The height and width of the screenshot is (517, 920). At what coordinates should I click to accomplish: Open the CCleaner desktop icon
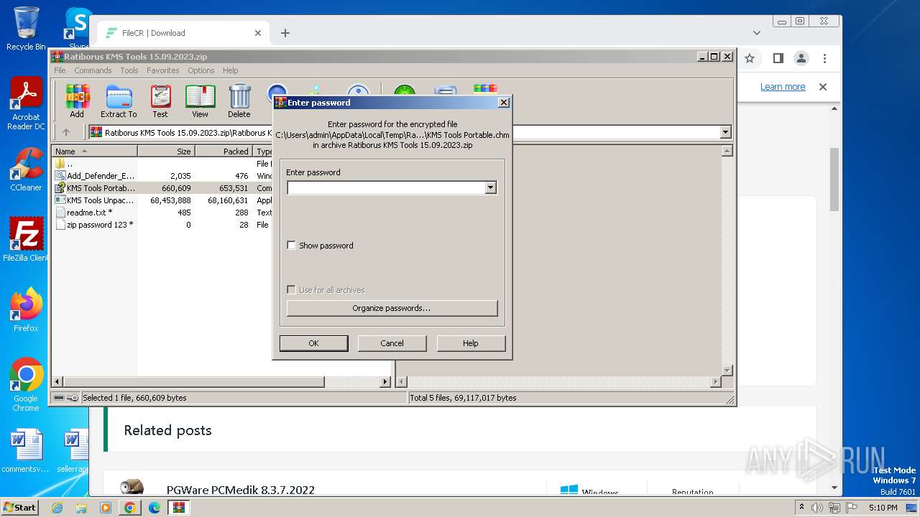pos(26,169)
